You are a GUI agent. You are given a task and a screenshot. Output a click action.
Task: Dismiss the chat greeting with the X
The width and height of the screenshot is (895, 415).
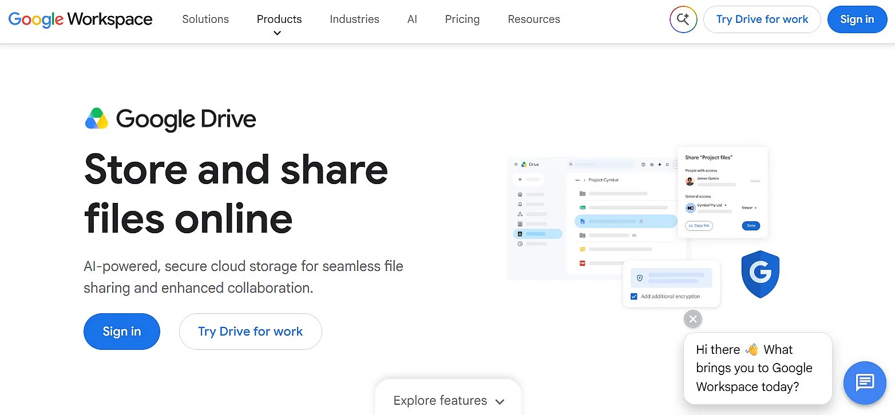point(693,319)
